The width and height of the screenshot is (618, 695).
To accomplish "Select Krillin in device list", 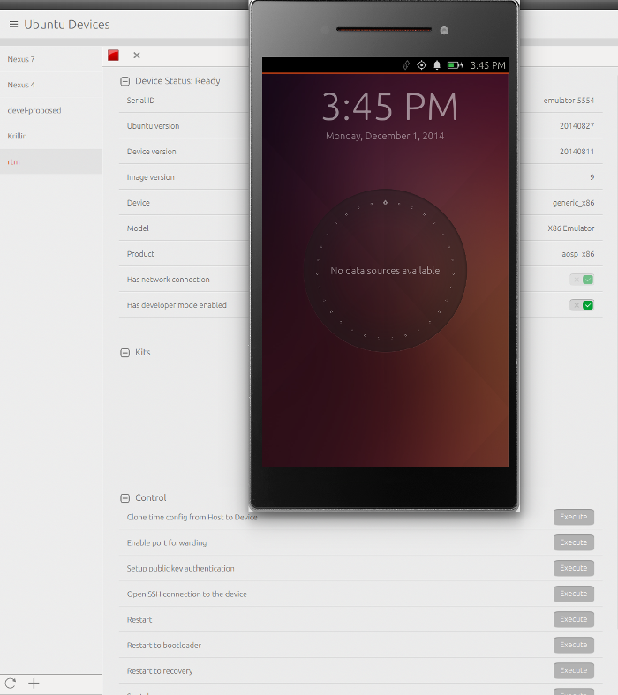I will pos(50,136).
